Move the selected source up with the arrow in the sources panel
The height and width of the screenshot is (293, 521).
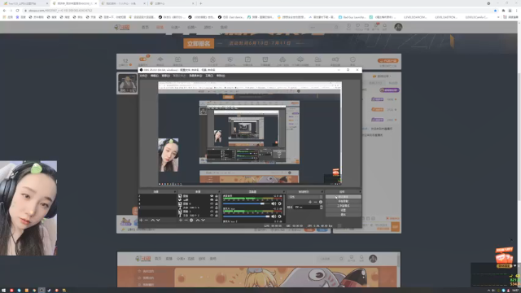[198, 221]
